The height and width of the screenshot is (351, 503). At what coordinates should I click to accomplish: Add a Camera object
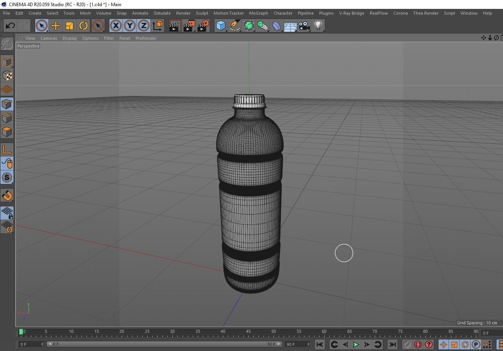(x=304, y=26)
